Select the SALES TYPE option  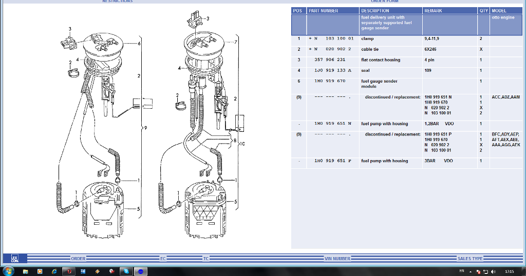[469, 259]
